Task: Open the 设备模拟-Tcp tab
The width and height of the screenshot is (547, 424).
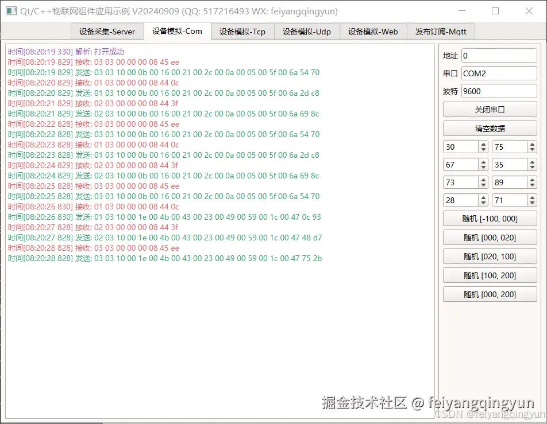Action: 242,32
